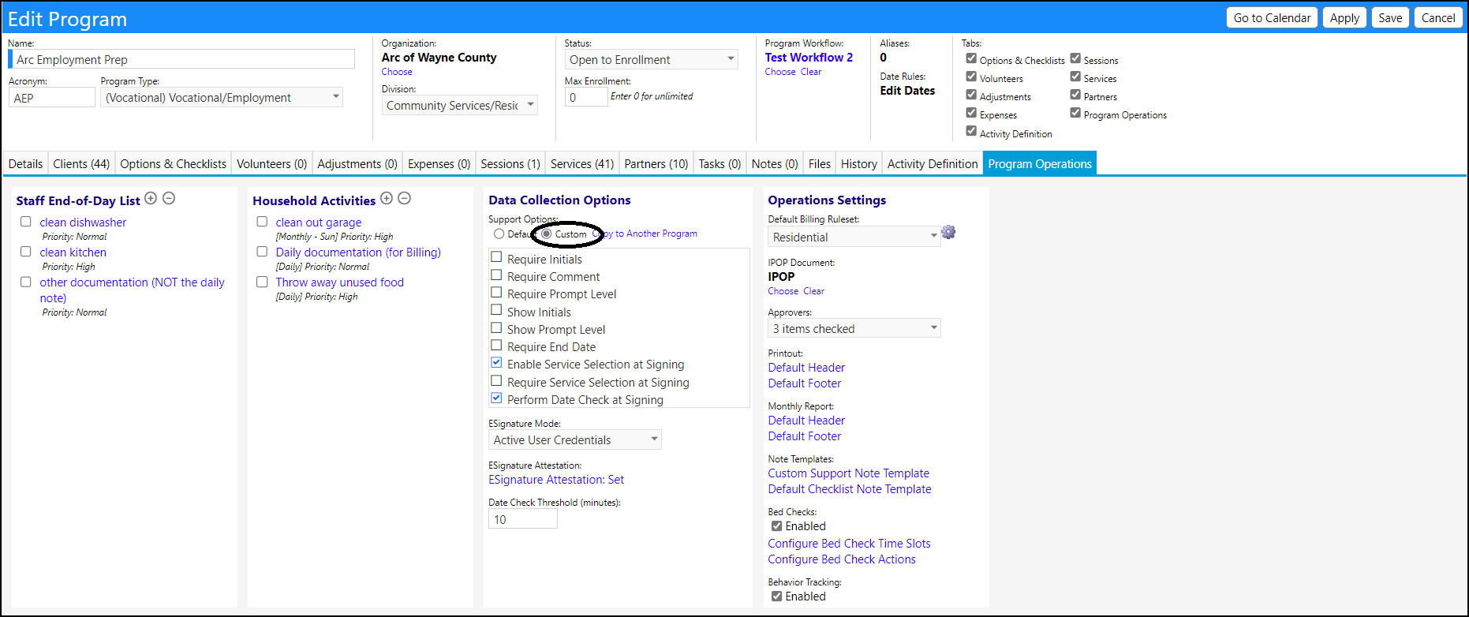Open Default Billing Ruleset dropdown
Viewport: 1469px width, 617px height.
(854, 237)
